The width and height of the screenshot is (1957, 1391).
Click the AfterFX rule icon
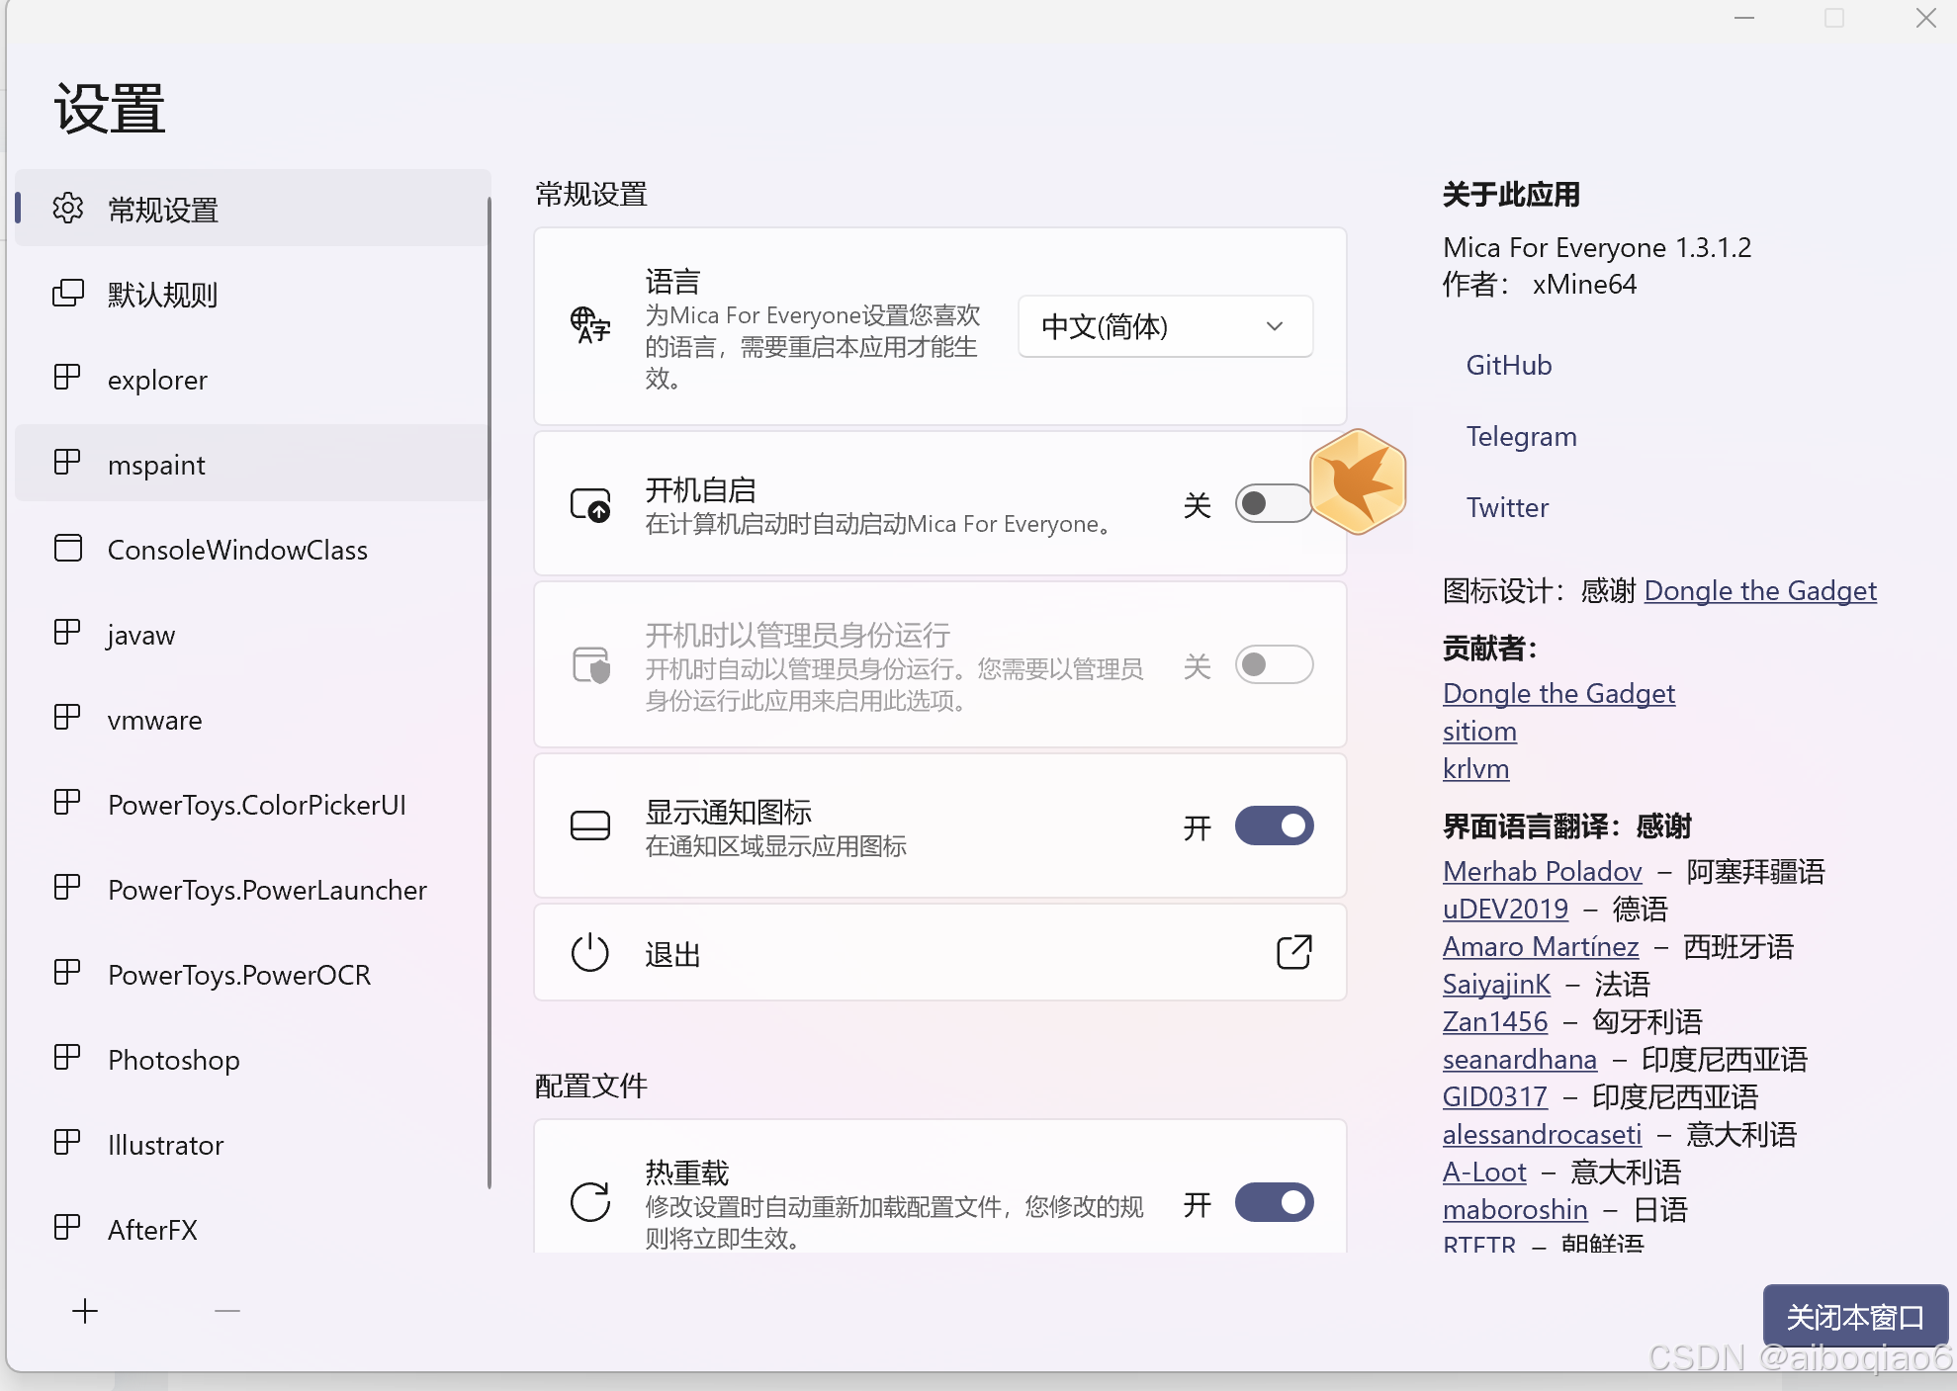coord(67,1228)
